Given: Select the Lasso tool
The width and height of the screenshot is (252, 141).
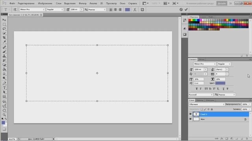Looking at the screenshot, I should click(x=4, y=29).
